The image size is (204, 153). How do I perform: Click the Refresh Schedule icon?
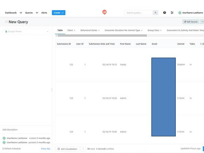coord(3,149)
